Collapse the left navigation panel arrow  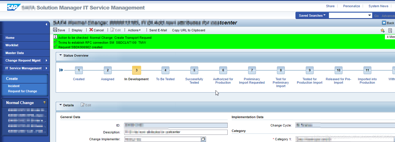point(46,24)
